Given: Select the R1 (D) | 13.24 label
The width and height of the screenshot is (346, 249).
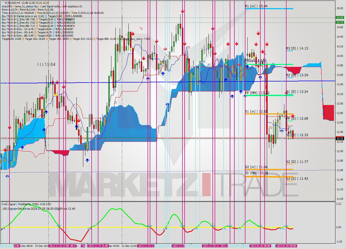Looking at the screenshot, I should pos(297,92).
